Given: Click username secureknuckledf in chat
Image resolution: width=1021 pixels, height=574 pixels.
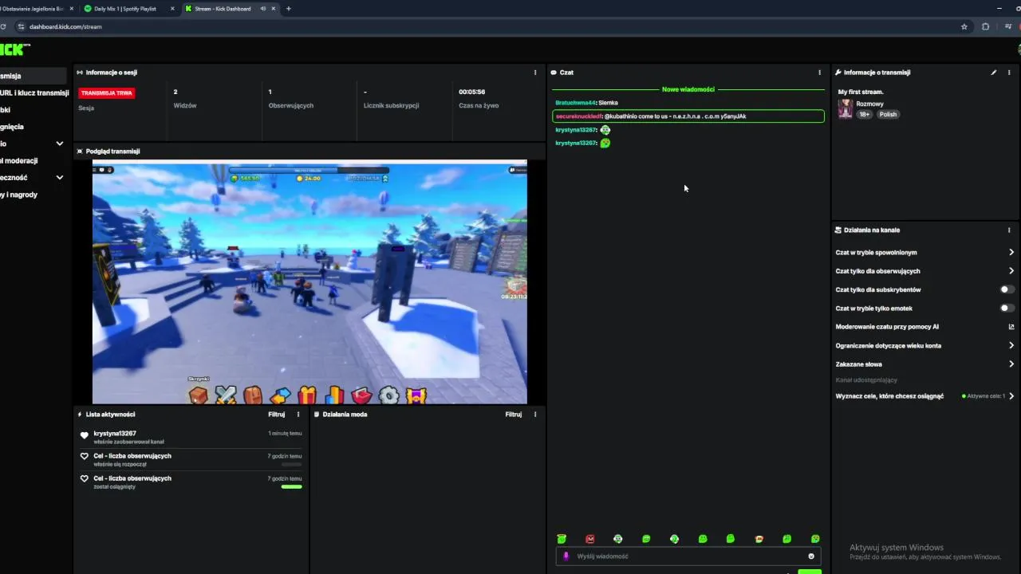Looking at the screenshot, I should [x=578, y=116].
